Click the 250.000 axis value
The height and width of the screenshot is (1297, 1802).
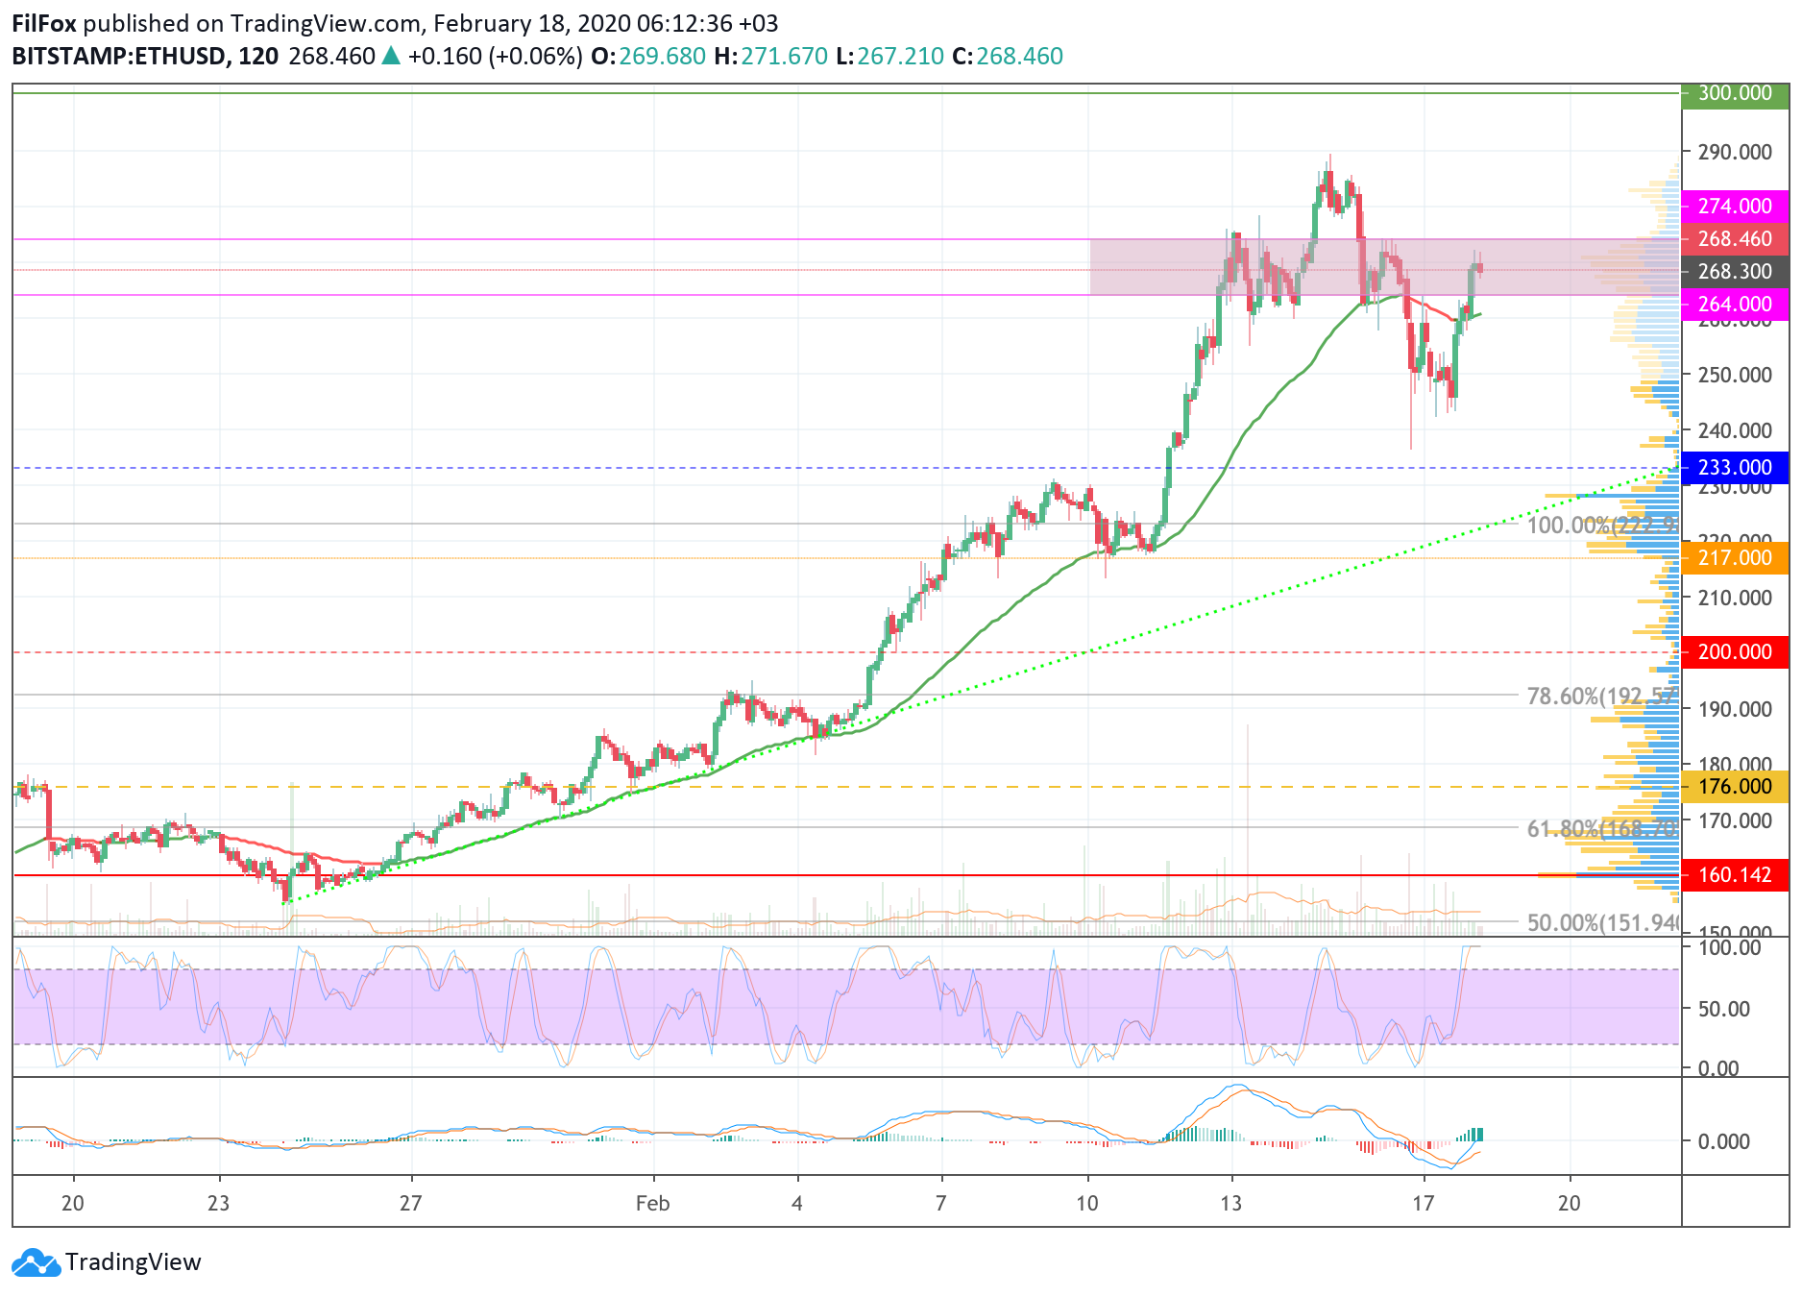[x=1735, y=375]
